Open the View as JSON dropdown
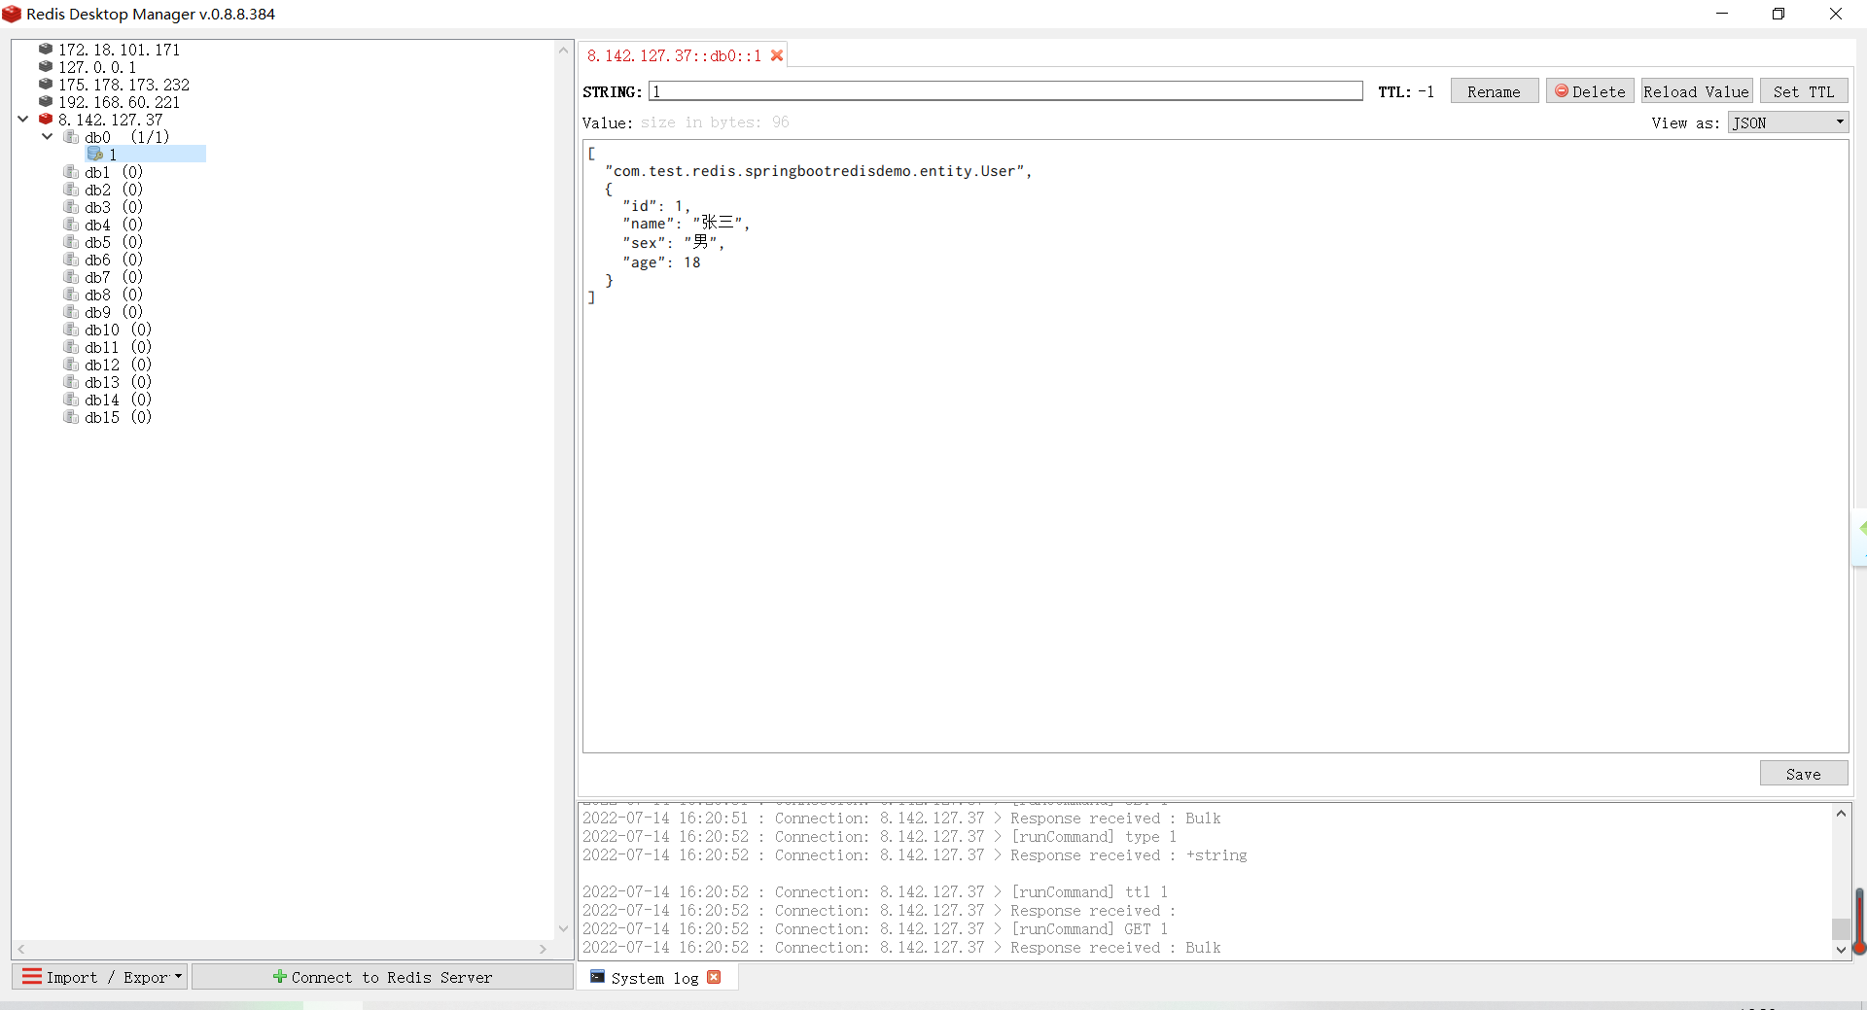Screen dimensions: 1867x1010 (x=1787, y=122)
